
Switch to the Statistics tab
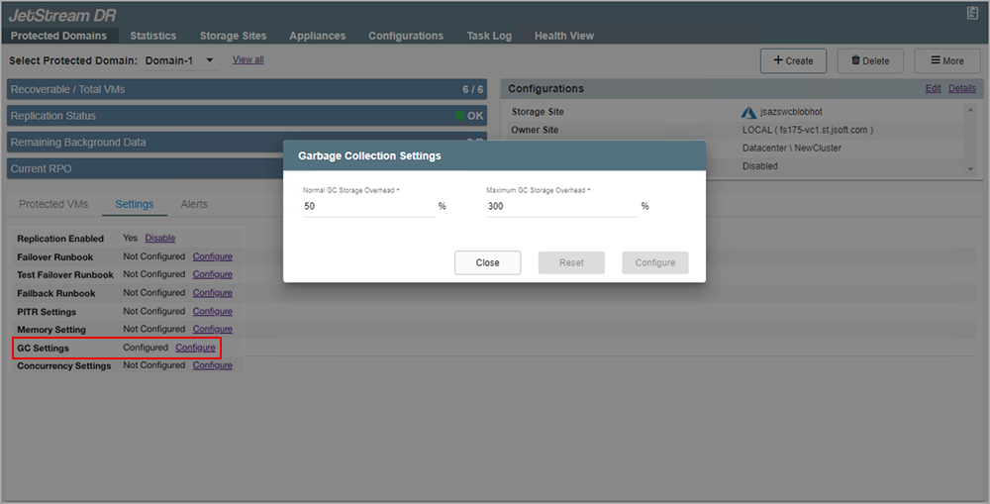tap(152, 36)
